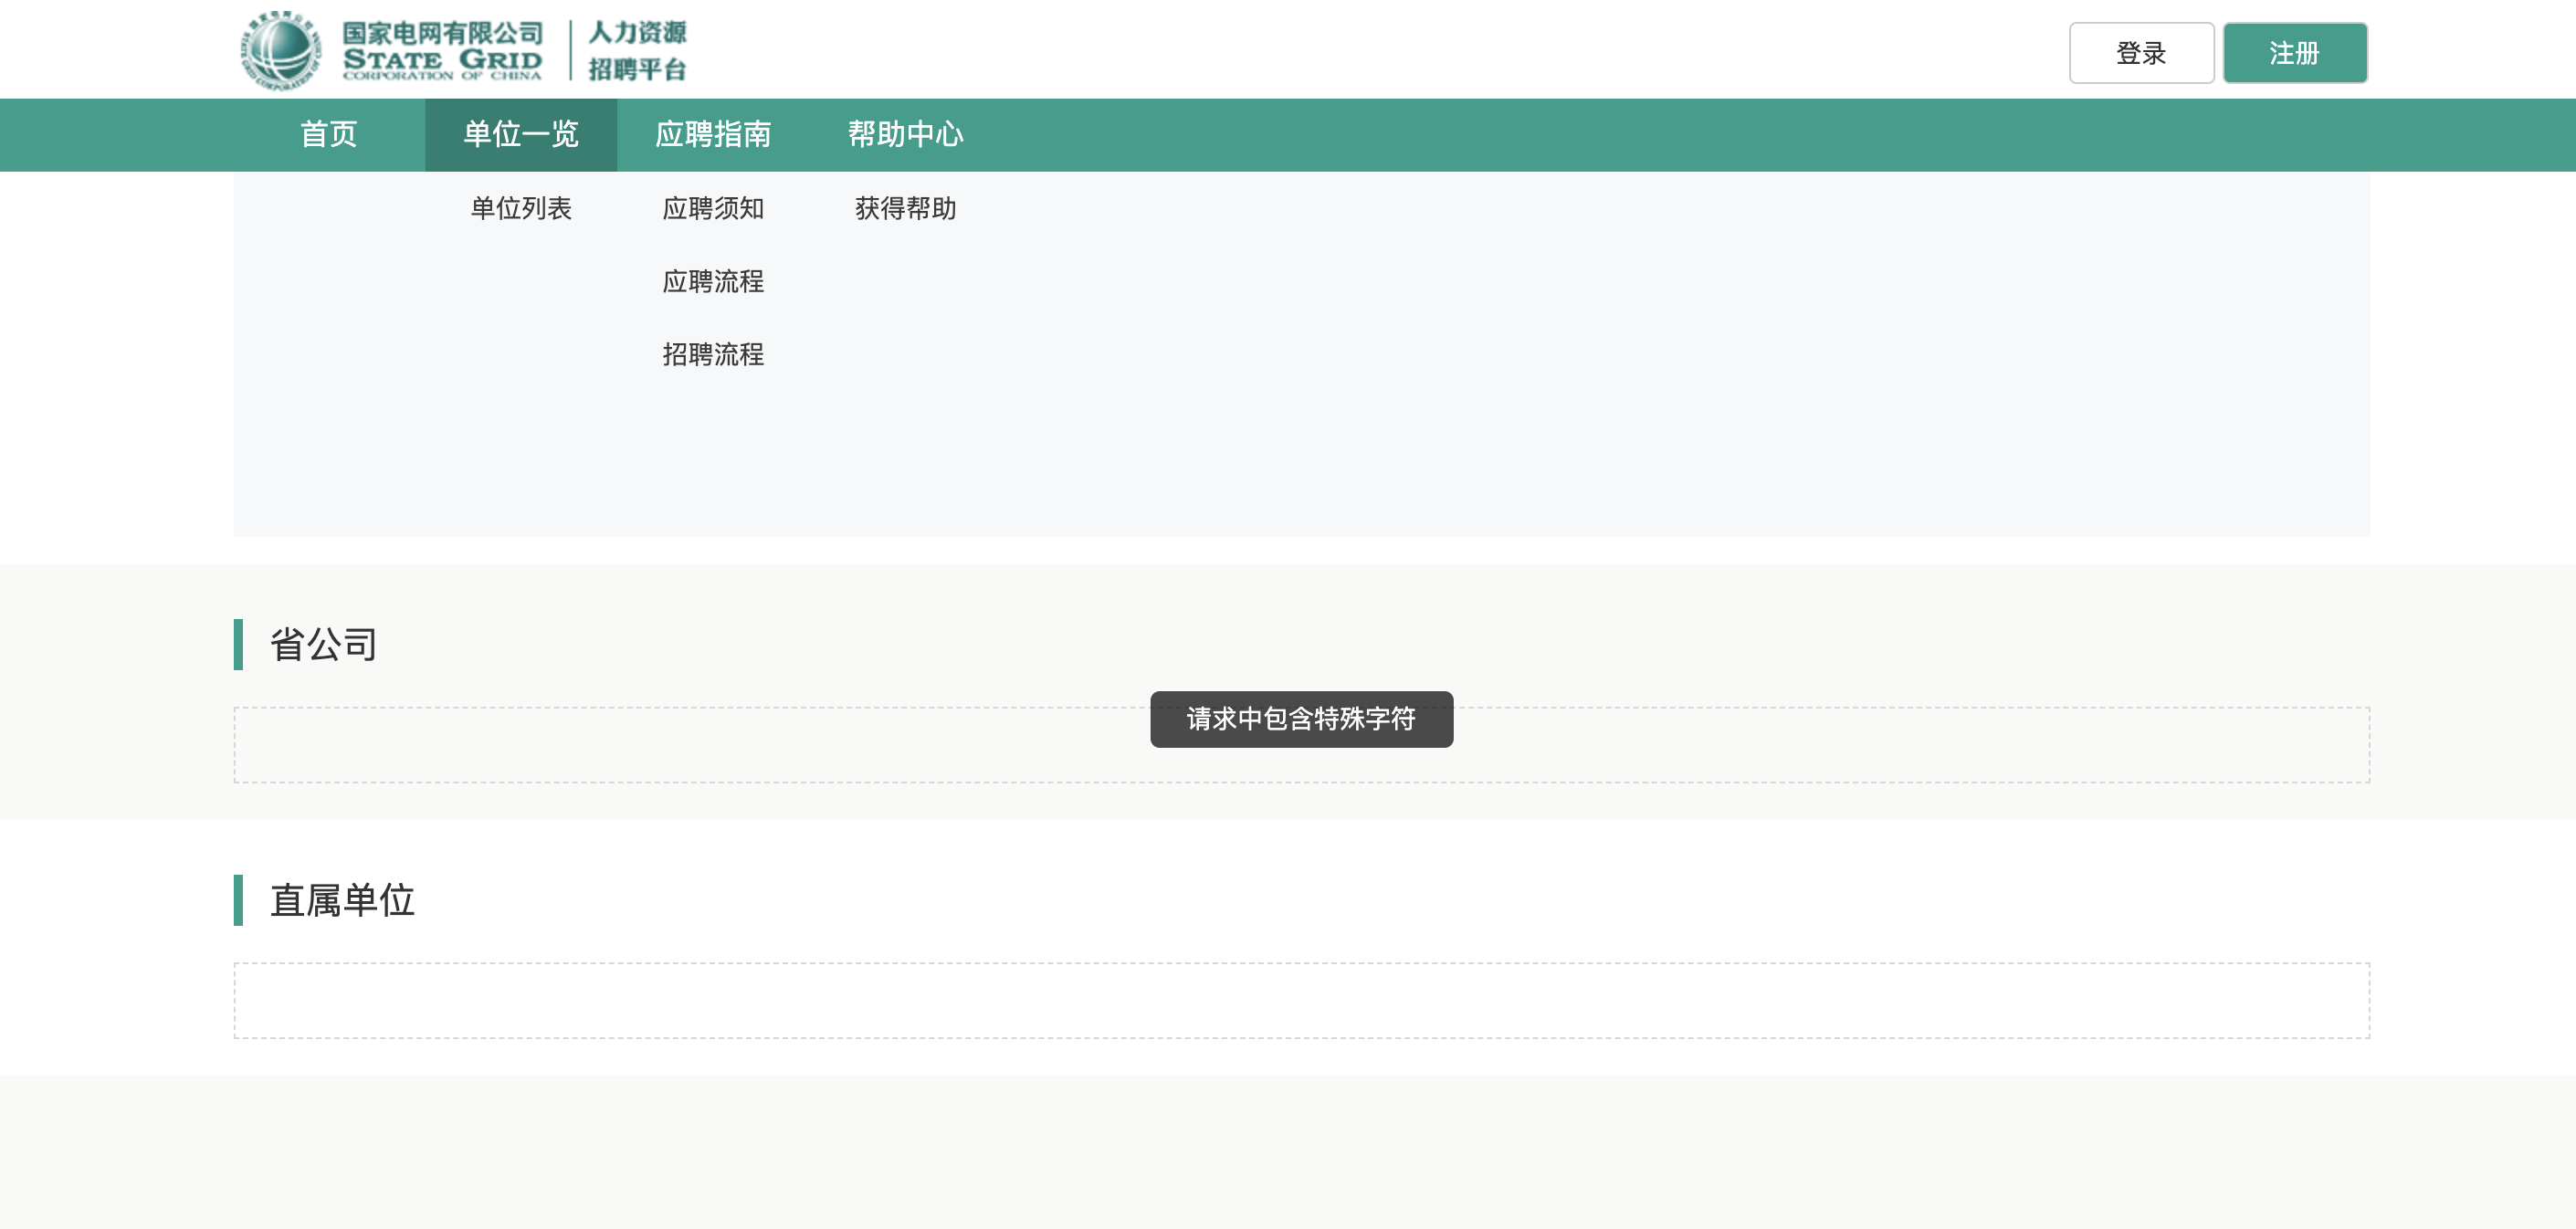
Task: Open the 获得帮助 submenu link
Action: (x=905, y=208)
